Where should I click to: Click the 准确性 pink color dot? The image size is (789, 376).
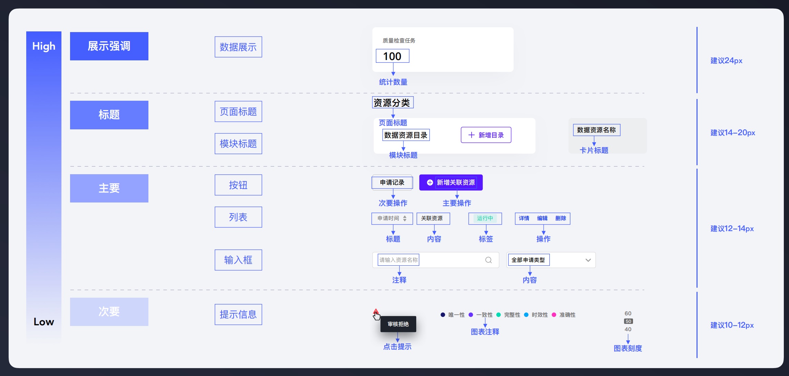tap(554, 315)
